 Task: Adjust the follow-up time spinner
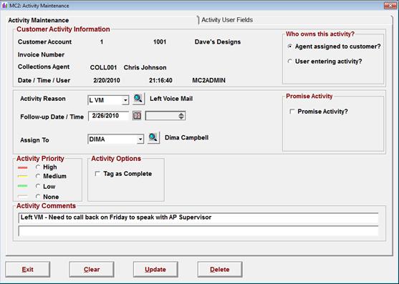tap(181, 116)
